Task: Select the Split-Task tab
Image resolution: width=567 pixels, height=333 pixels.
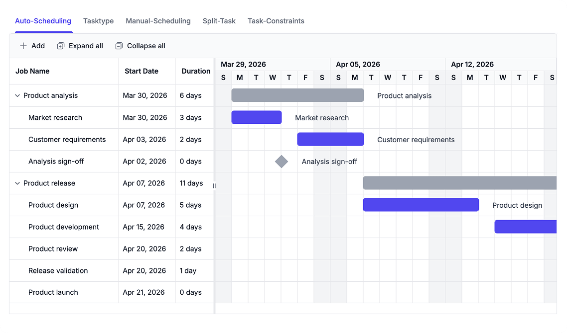Action: (x=219, y=21)
